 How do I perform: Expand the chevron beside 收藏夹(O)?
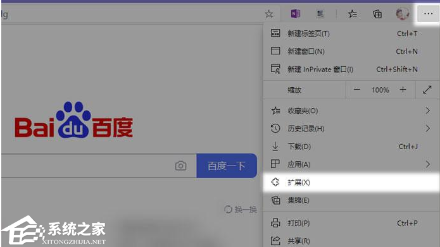click(427, 111)
